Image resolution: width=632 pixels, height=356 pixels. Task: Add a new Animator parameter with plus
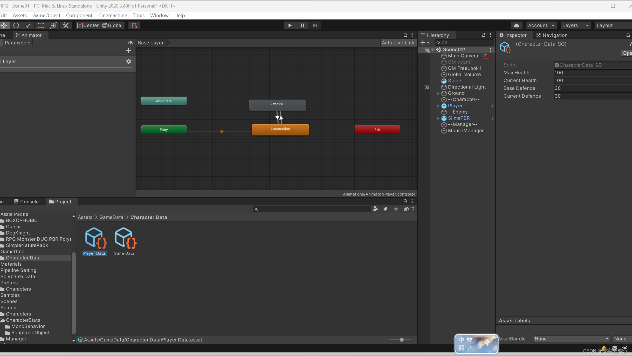pyautogui.click(x=128, y=51)
